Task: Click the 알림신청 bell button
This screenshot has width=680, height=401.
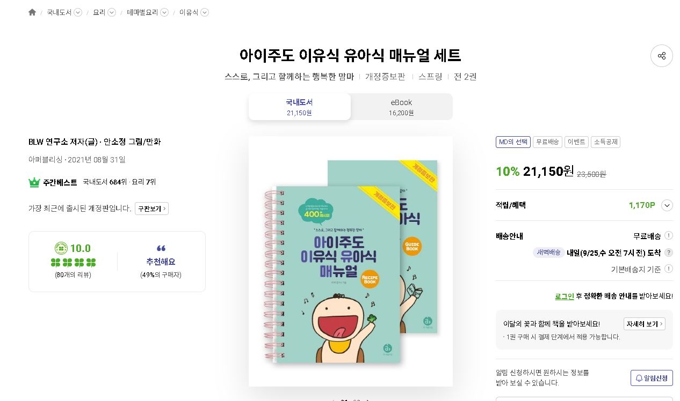Action: 652,378
